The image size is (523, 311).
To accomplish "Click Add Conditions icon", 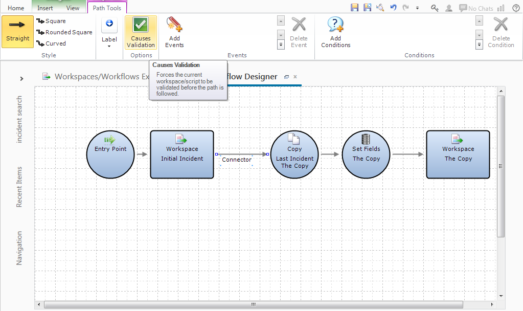I will (335, 32).
